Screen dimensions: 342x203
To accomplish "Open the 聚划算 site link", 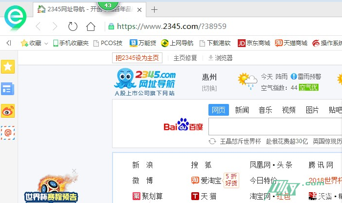I will pos(148,196).
